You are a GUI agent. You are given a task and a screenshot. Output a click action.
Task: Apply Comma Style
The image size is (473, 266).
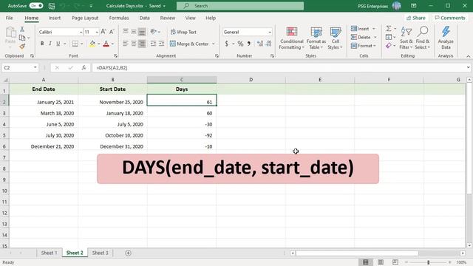249,44
